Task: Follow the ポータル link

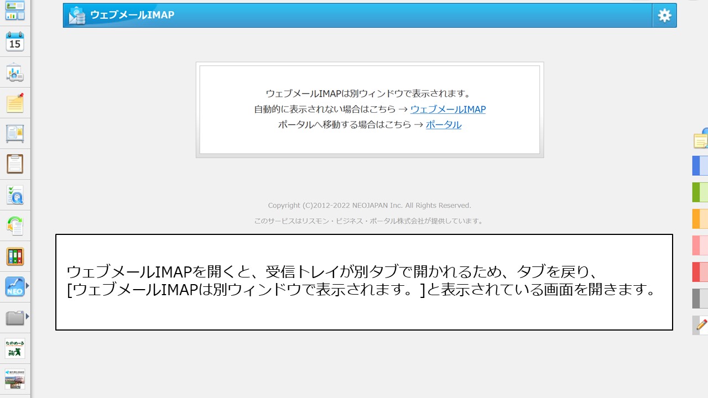Action: point(444,125)
